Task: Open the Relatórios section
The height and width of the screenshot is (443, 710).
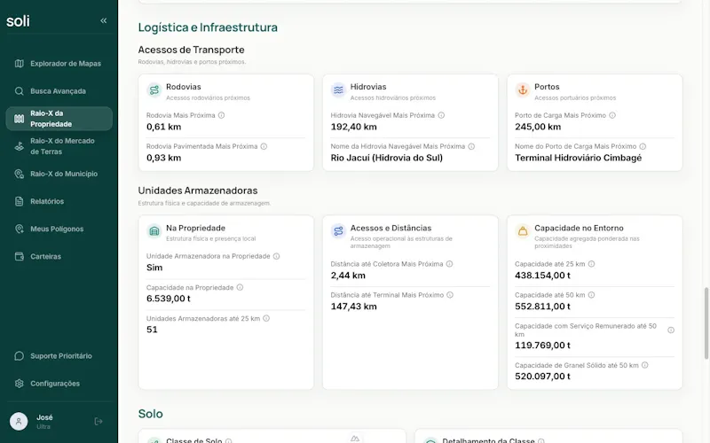Action: pyautogui.click(x=59, y=202)
